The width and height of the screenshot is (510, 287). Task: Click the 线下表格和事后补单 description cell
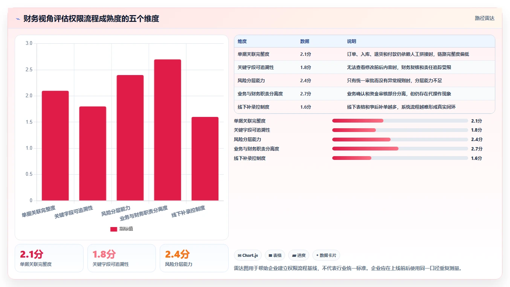coord(419,107)
